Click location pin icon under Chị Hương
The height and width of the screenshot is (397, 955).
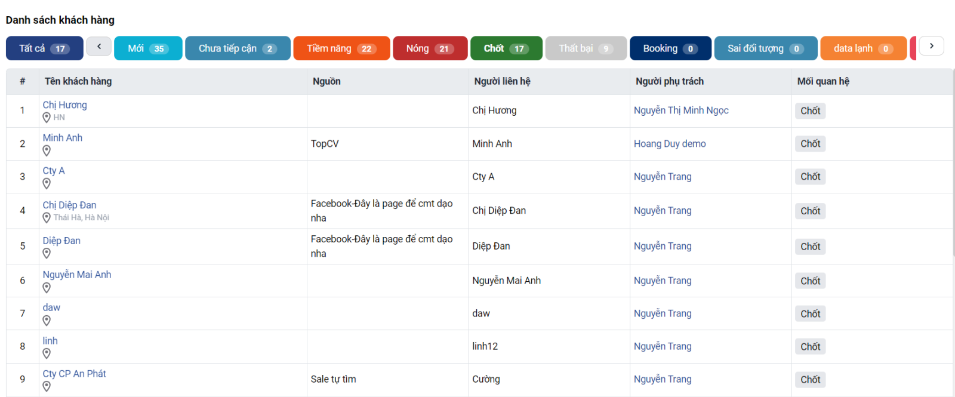click(47, 118)
